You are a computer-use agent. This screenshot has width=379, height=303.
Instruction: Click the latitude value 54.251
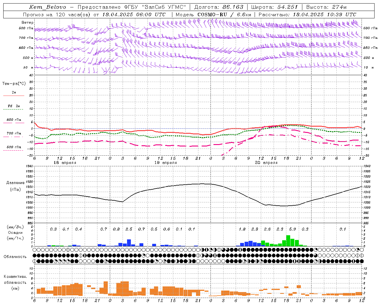288,7
